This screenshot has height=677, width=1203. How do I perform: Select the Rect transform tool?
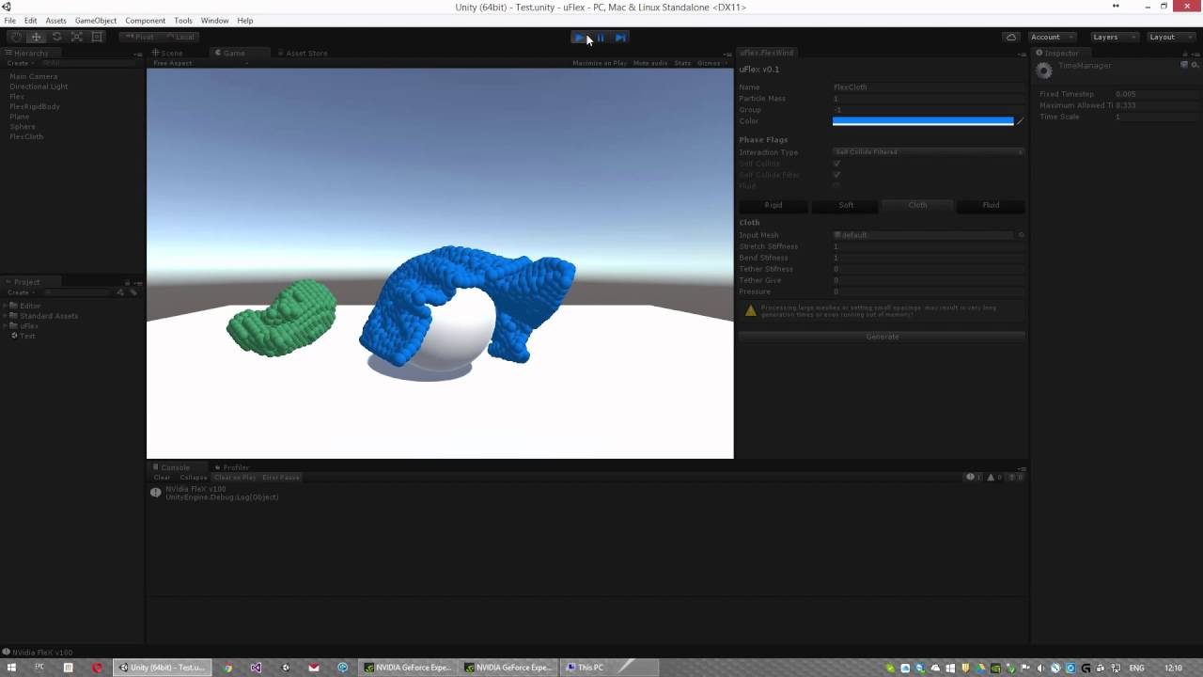pos(97,37)
